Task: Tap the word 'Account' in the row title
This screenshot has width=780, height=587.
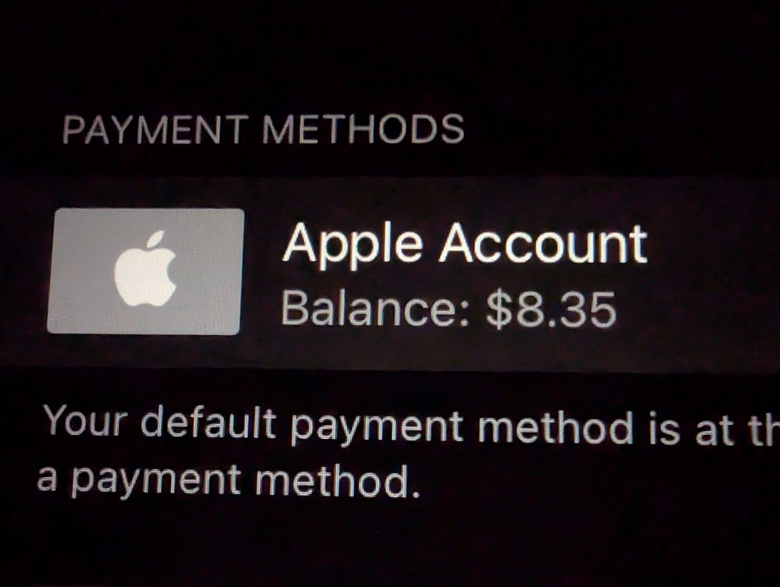Action: click(543, 243)
